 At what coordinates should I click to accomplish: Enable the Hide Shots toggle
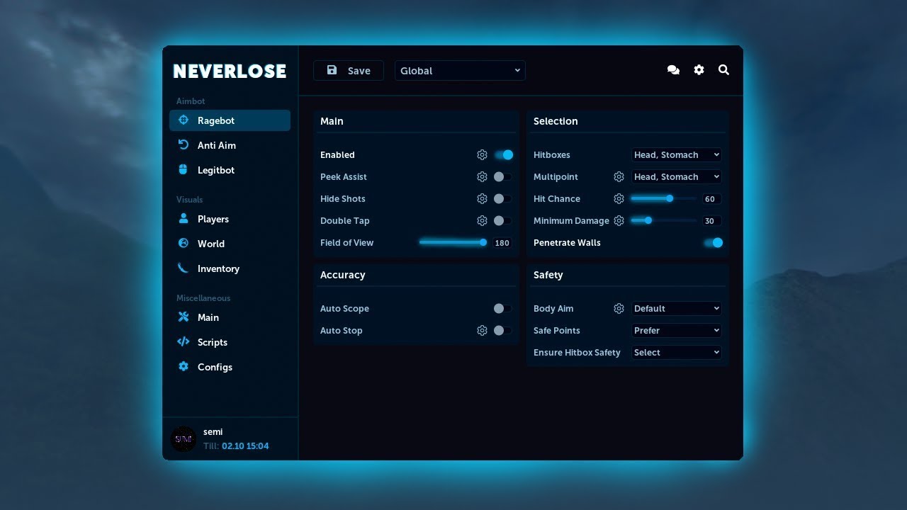503,198
